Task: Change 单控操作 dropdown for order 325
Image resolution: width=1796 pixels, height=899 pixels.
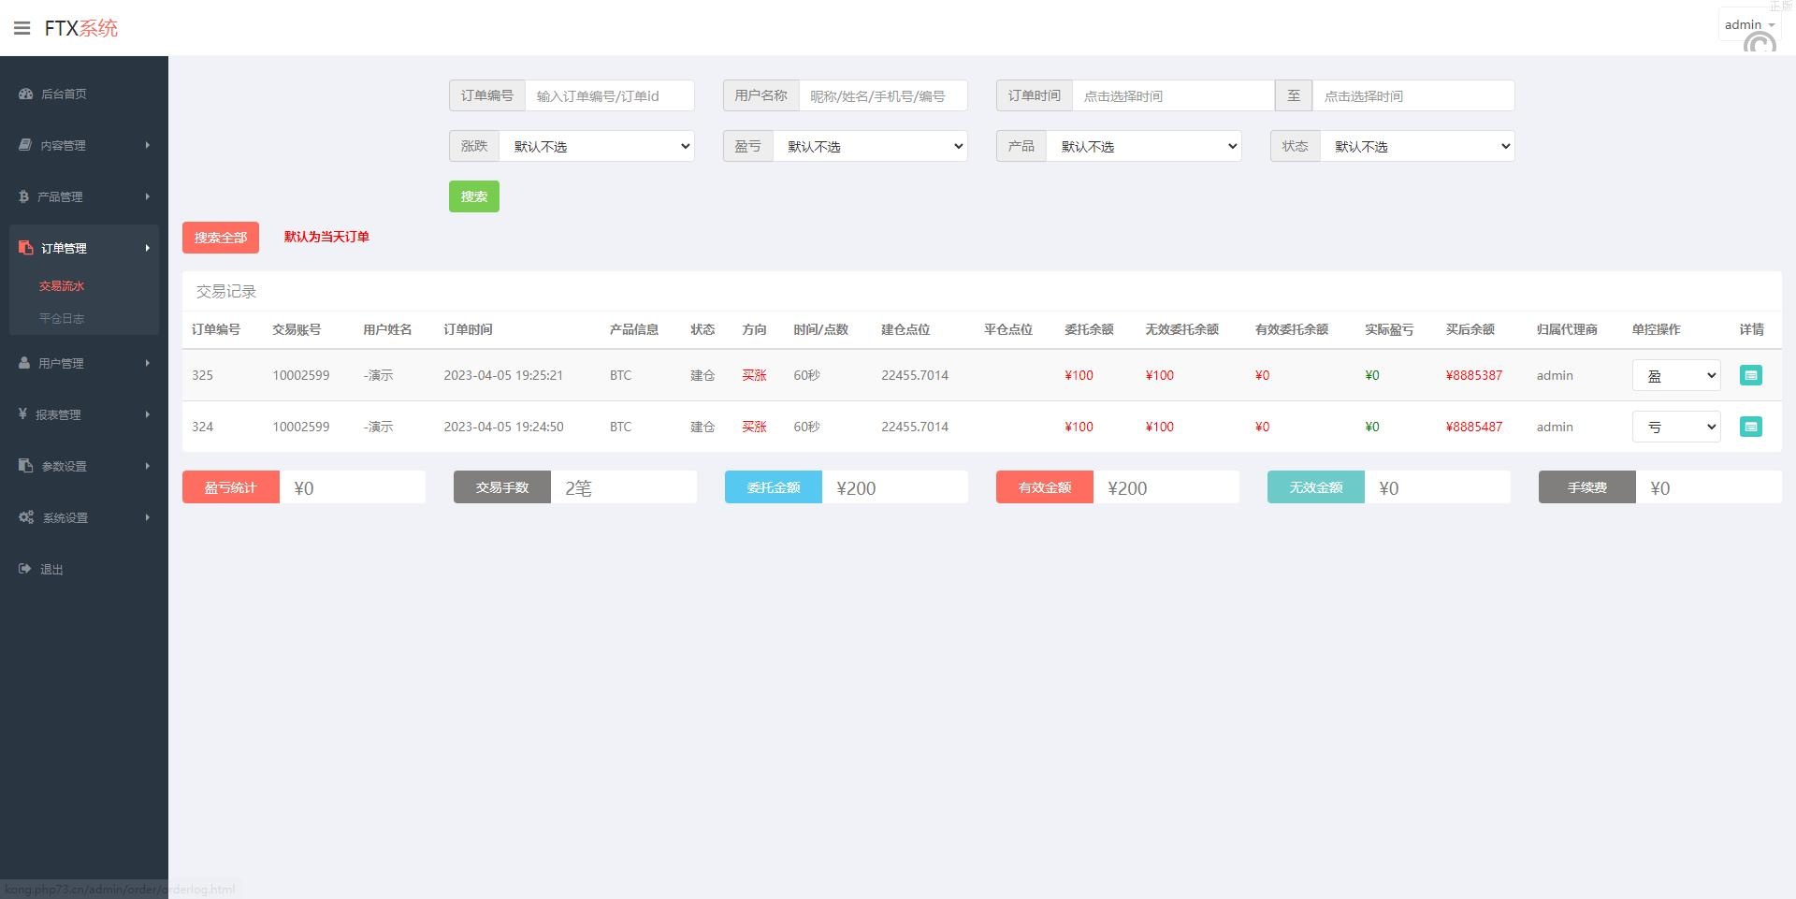Action: pyautogui.click(x=1675, y=375)
